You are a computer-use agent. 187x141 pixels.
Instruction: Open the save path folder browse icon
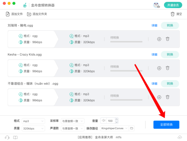coord(132,128)
